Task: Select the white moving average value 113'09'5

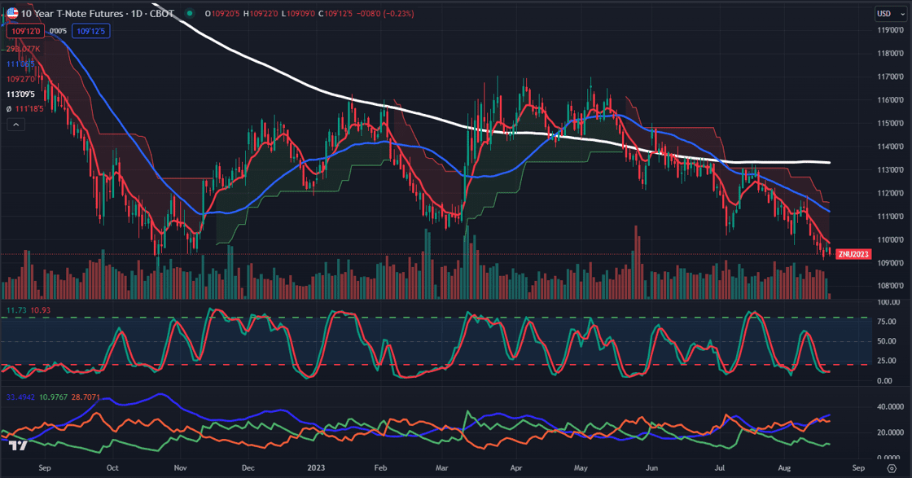Action: coord(20,94)
